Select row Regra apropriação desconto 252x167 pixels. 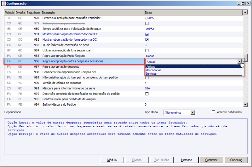click(x=74, y=67)
